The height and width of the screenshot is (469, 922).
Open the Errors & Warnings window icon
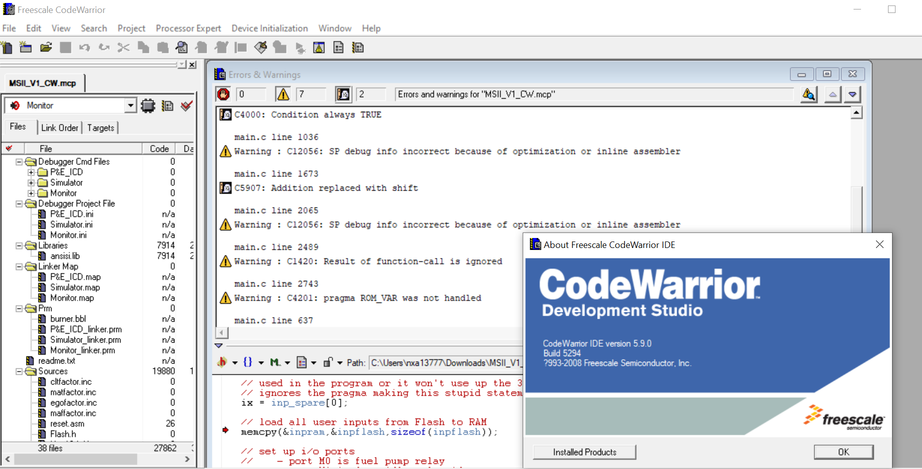click(x=319, y=47)
